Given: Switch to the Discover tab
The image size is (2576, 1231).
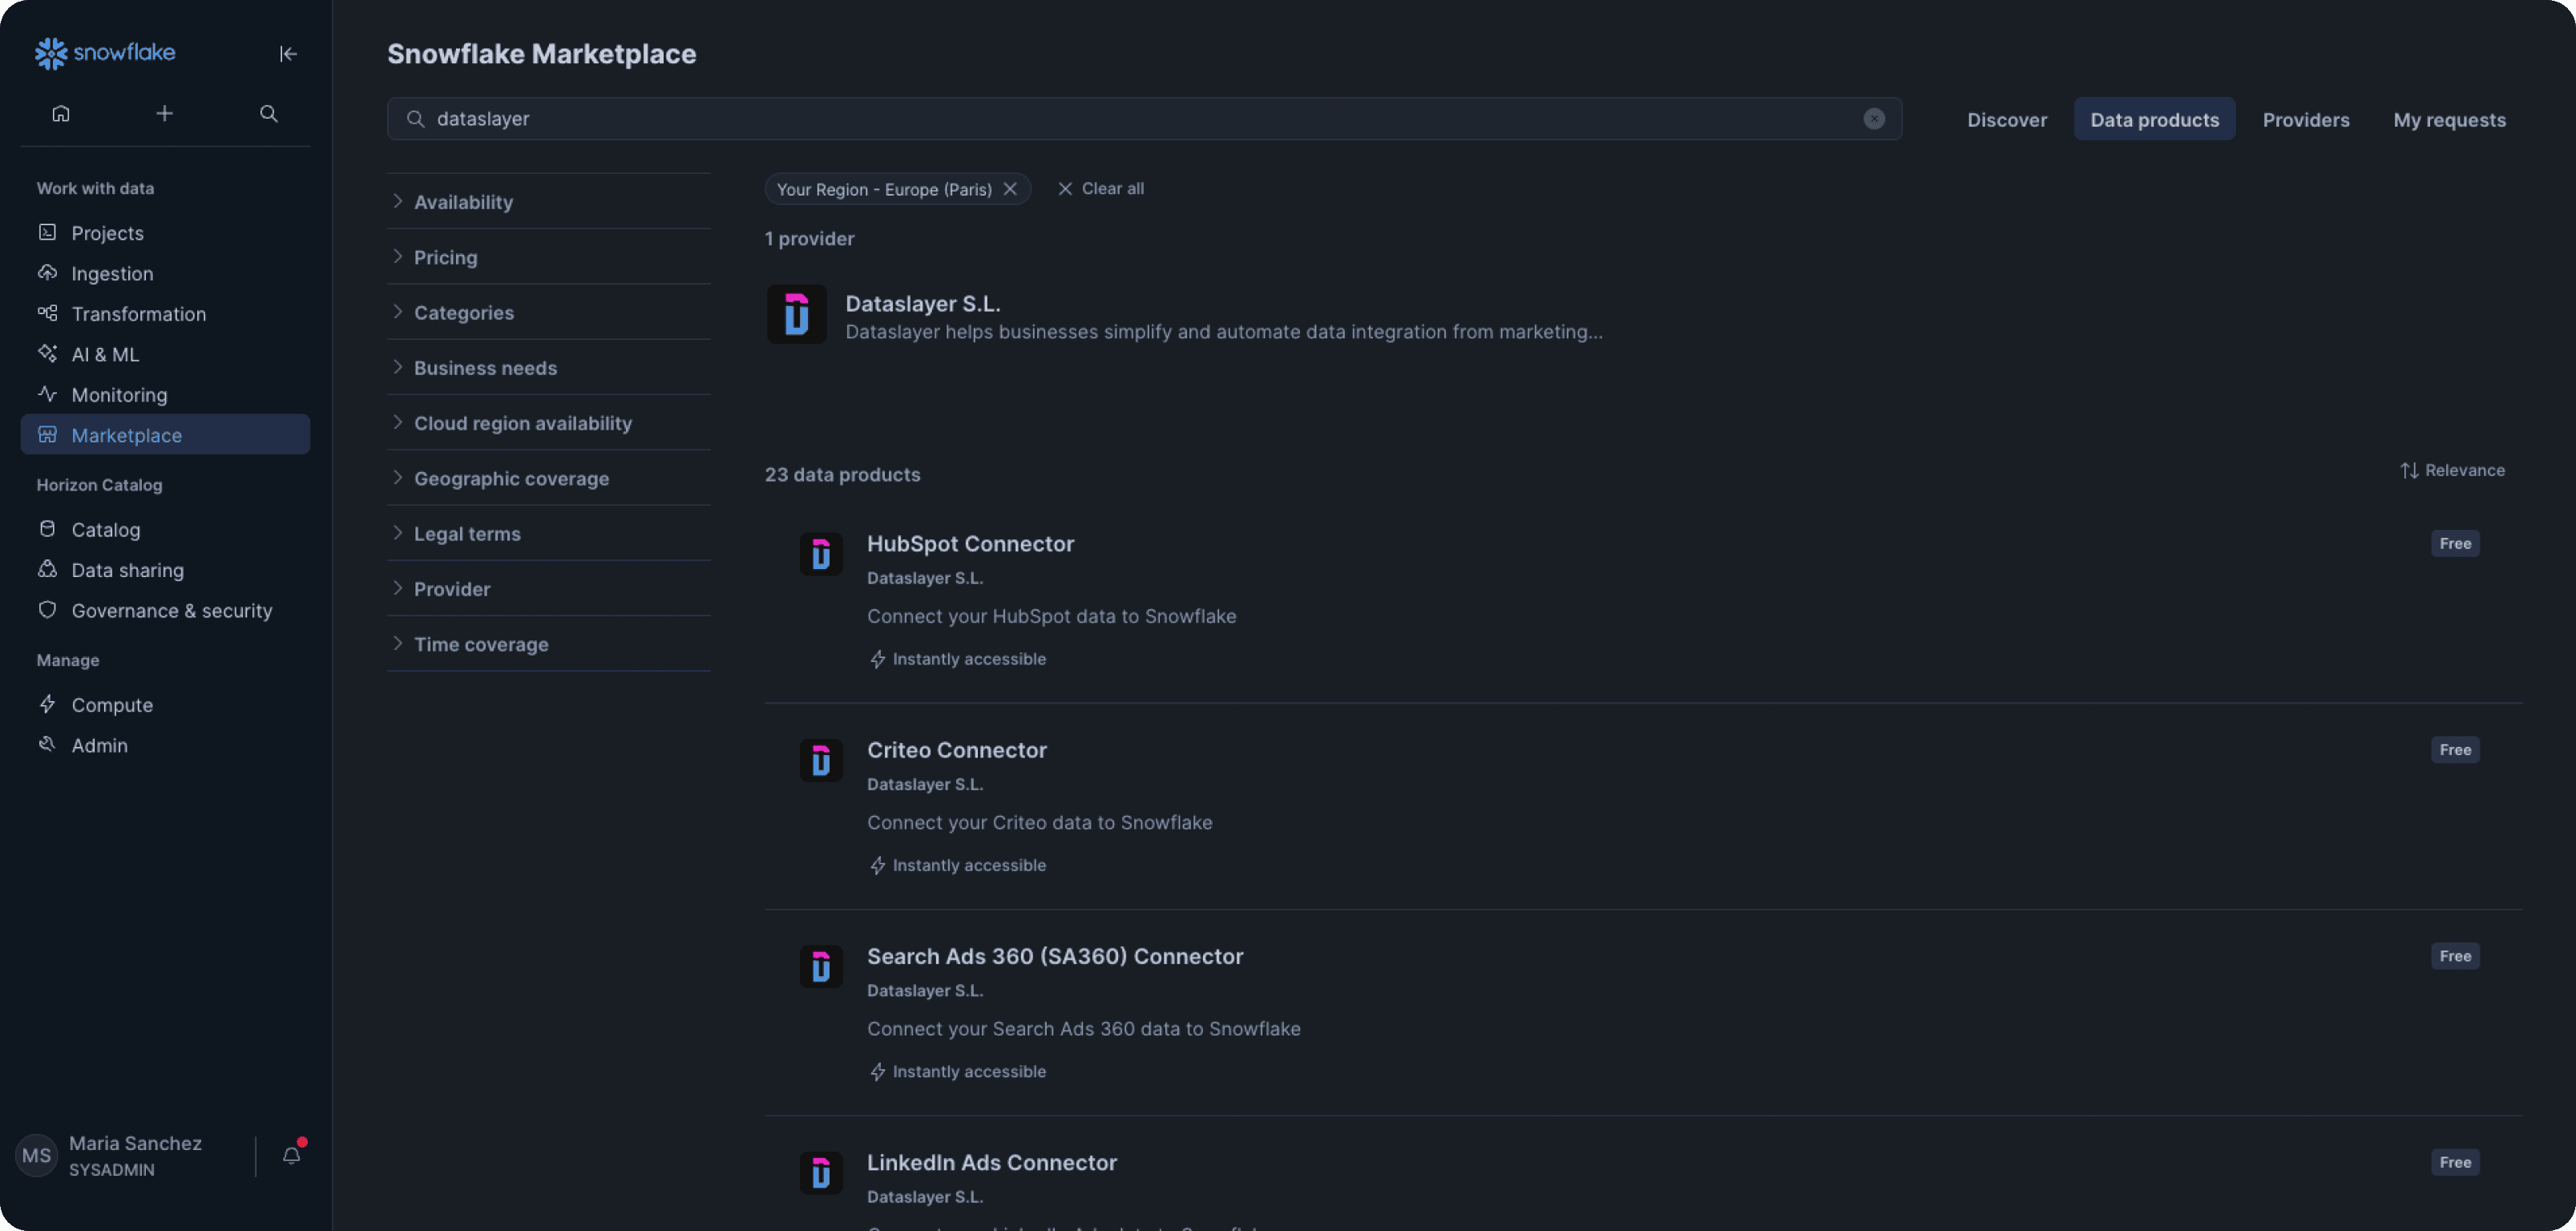Looking at the screenshot, I should [x=2006, y=120].
